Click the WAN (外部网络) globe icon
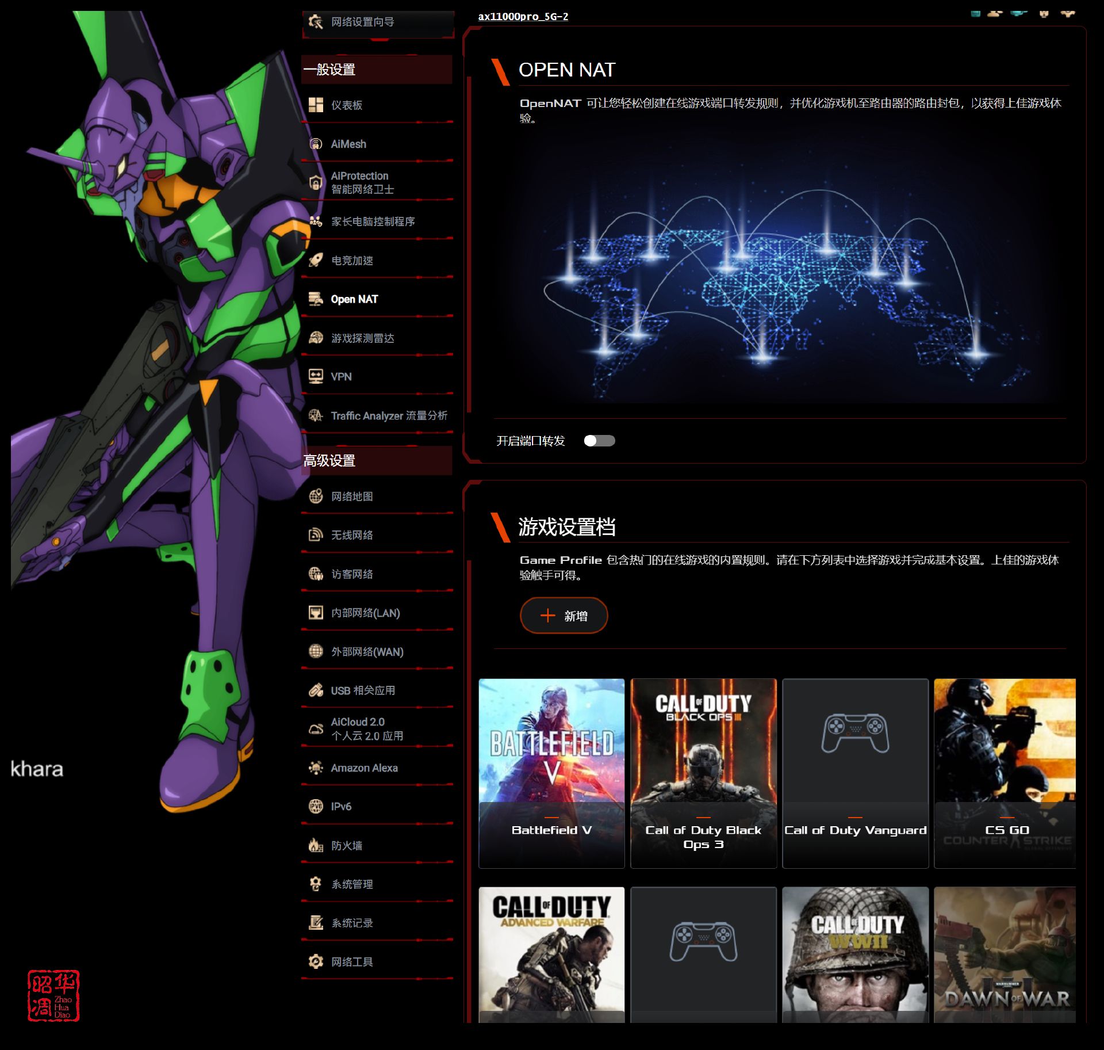1104x1050 pixels. (316, 651)
